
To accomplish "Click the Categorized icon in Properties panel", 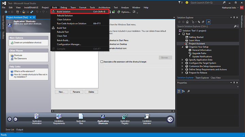I will pos(179,91).
